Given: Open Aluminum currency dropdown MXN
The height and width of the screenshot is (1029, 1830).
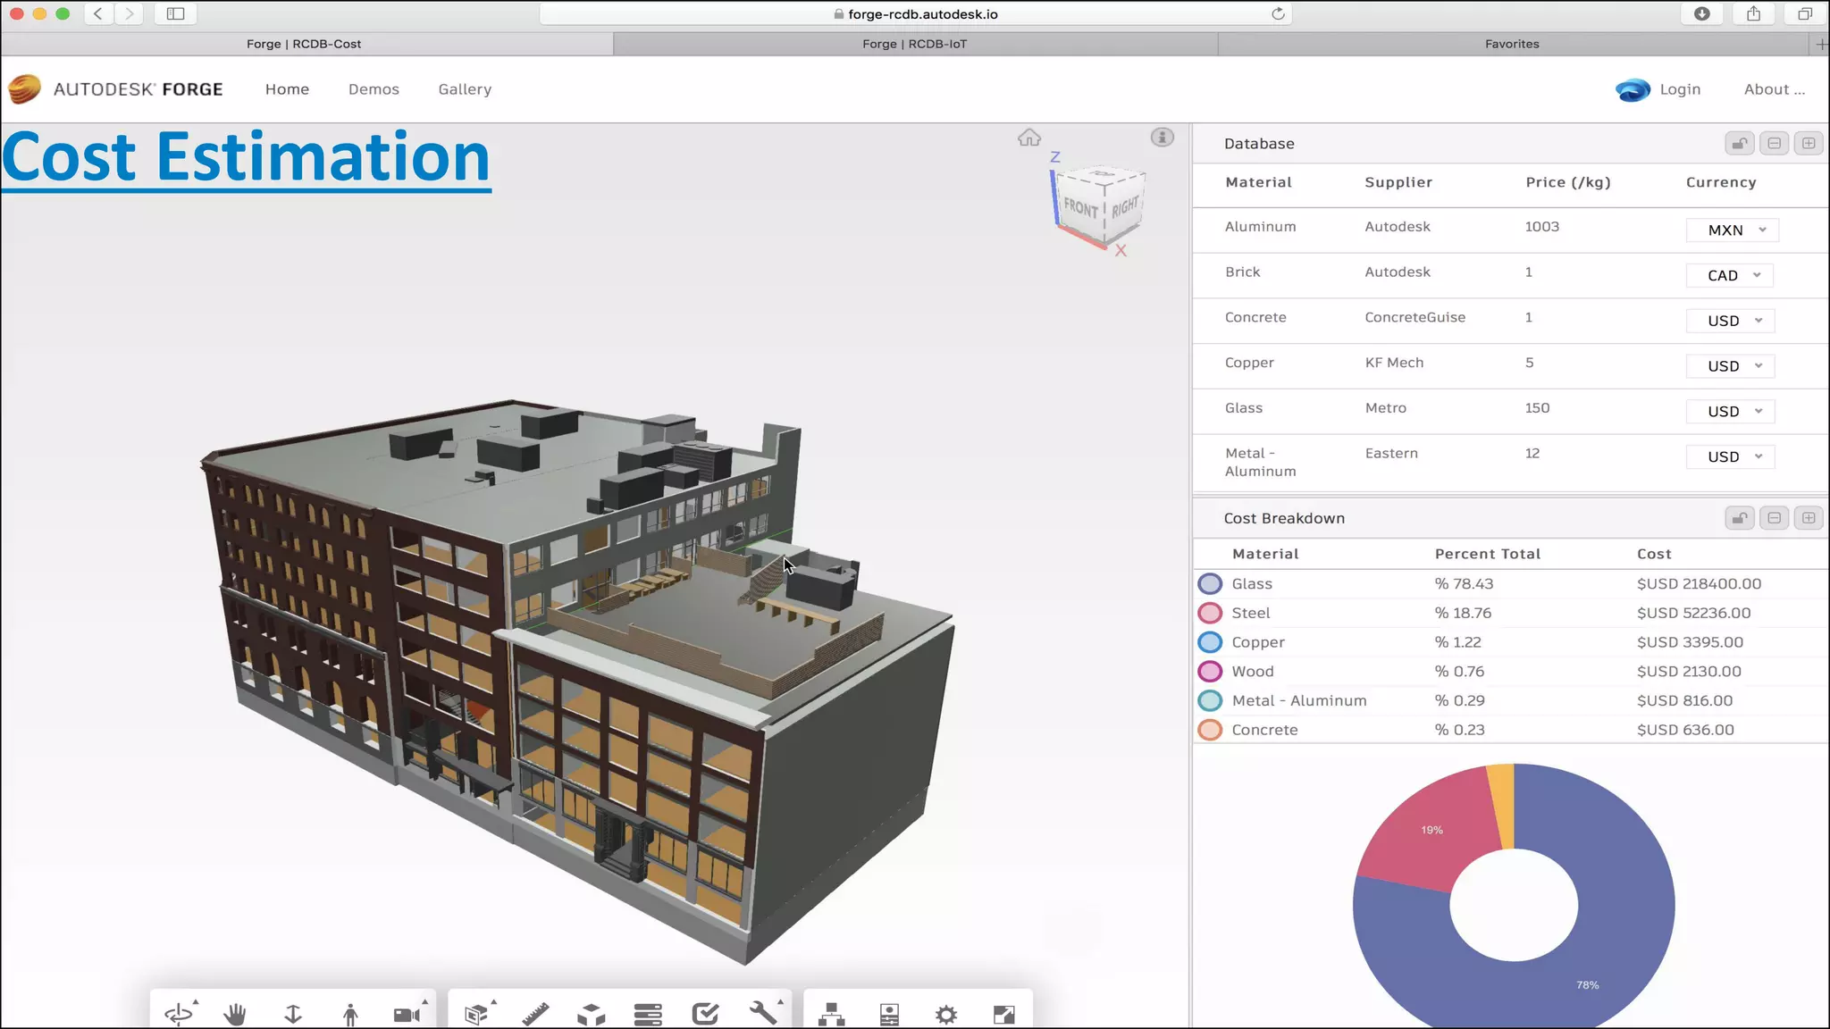Looking at the screenshot, I should [1732, 230].
